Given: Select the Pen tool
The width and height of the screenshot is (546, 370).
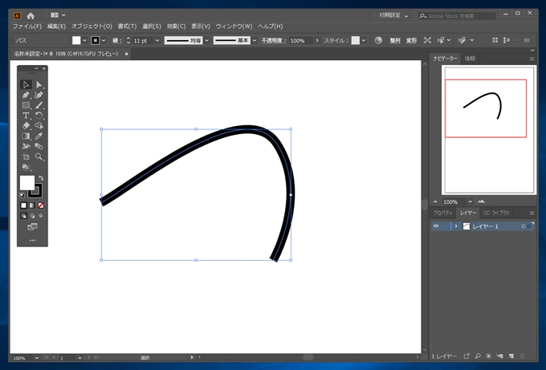Looking at the screenshot, I should pyautogui.click(x=26, y=95).
